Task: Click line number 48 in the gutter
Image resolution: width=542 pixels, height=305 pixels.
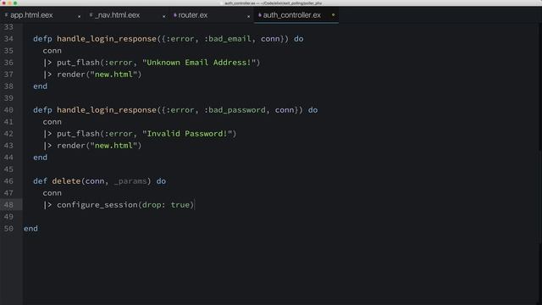Action: 8,205
